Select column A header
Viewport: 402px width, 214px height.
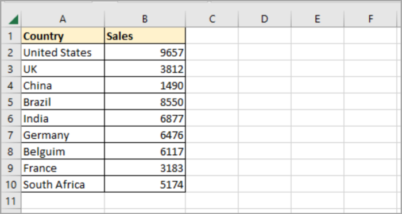(x=63, y=19)
